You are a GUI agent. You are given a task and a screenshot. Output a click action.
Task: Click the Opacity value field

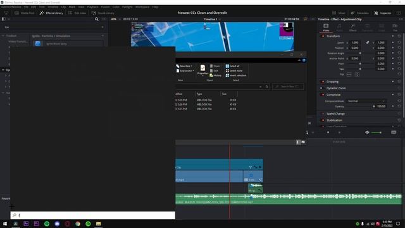381,106
